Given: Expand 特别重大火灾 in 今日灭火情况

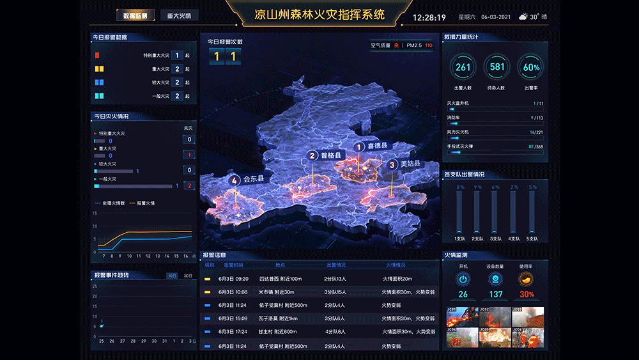Looking at the screenshot, I should 95,133.
